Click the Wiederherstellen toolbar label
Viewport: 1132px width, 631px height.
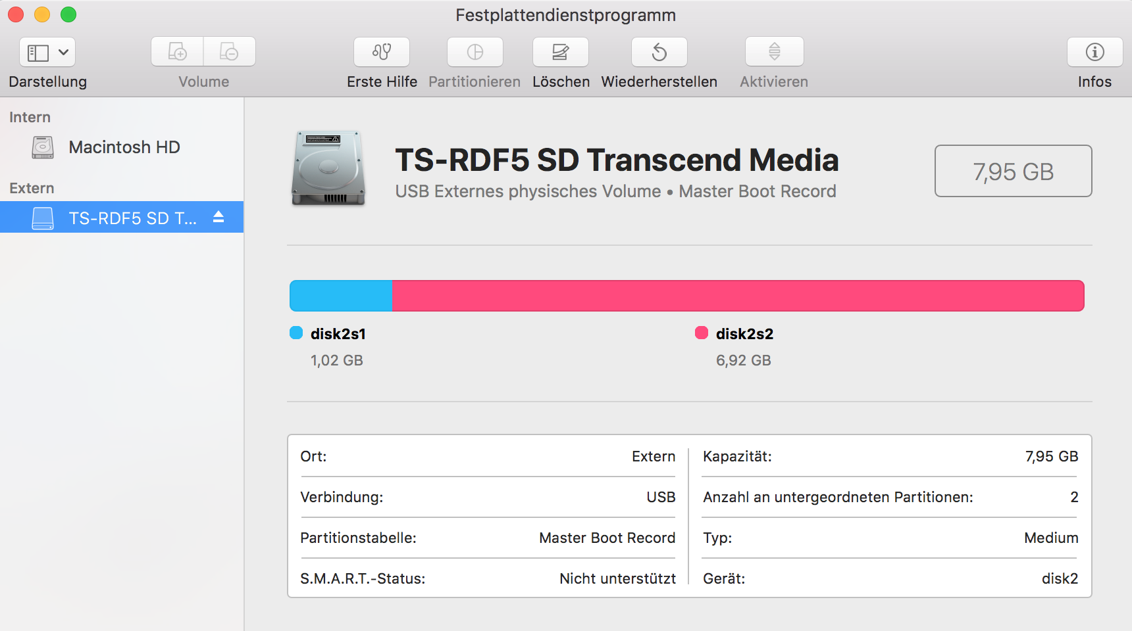[x=659, y=82]
